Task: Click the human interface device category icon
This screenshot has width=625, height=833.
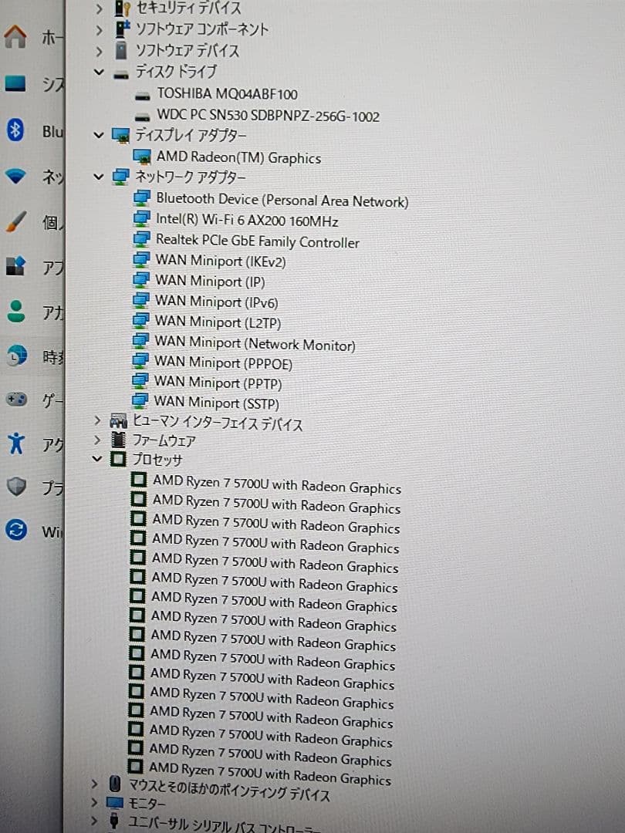Action: coord(118,421)
